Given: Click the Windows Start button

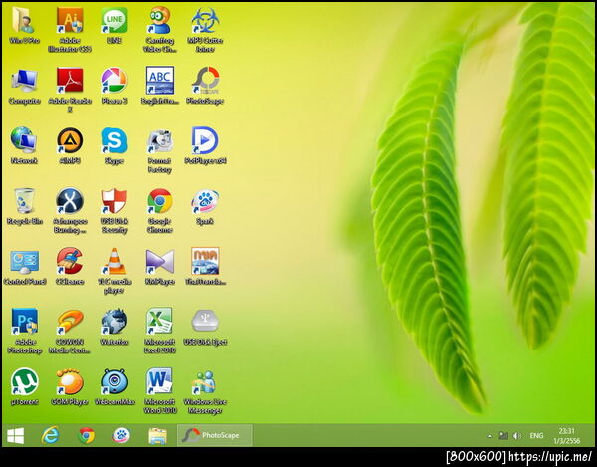Looking at the screenshot, I should (15, 435).
